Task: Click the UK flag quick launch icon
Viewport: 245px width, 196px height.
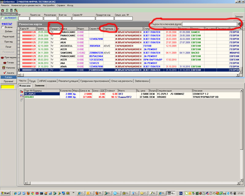Action: [x=37, y=193]
